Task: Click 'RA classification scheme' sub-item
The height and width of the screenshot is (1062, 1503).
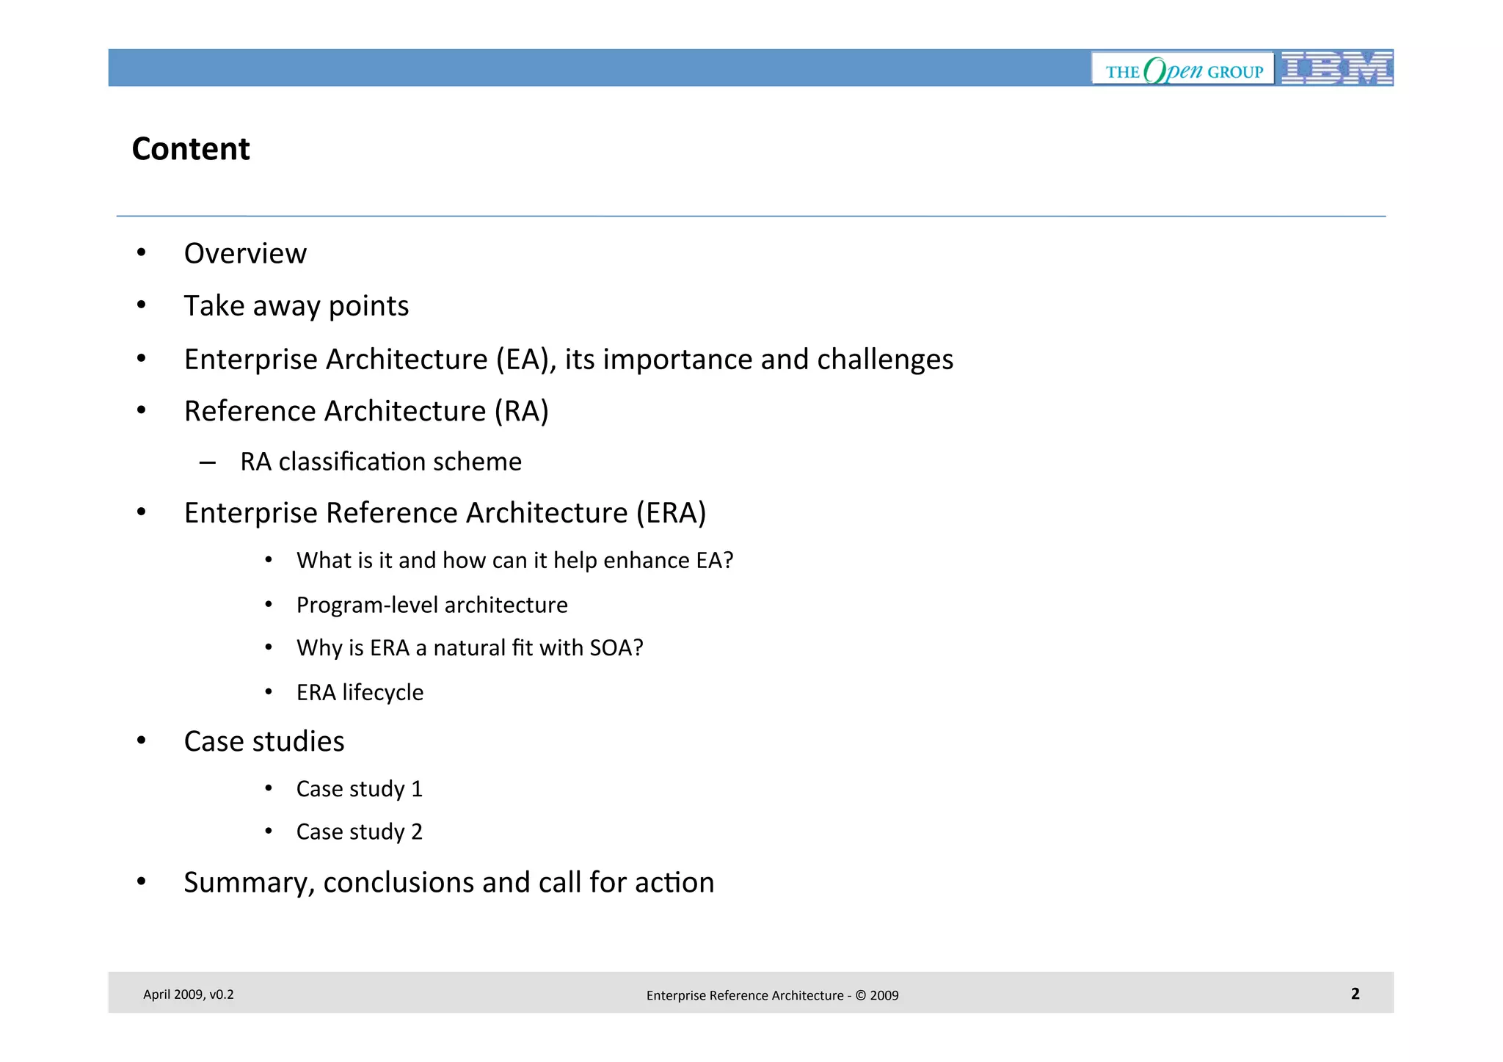Action: [381, 462]
